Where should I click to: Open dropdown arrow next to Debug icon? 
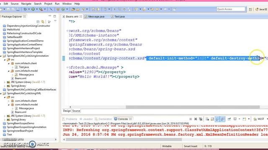[29, 9]
